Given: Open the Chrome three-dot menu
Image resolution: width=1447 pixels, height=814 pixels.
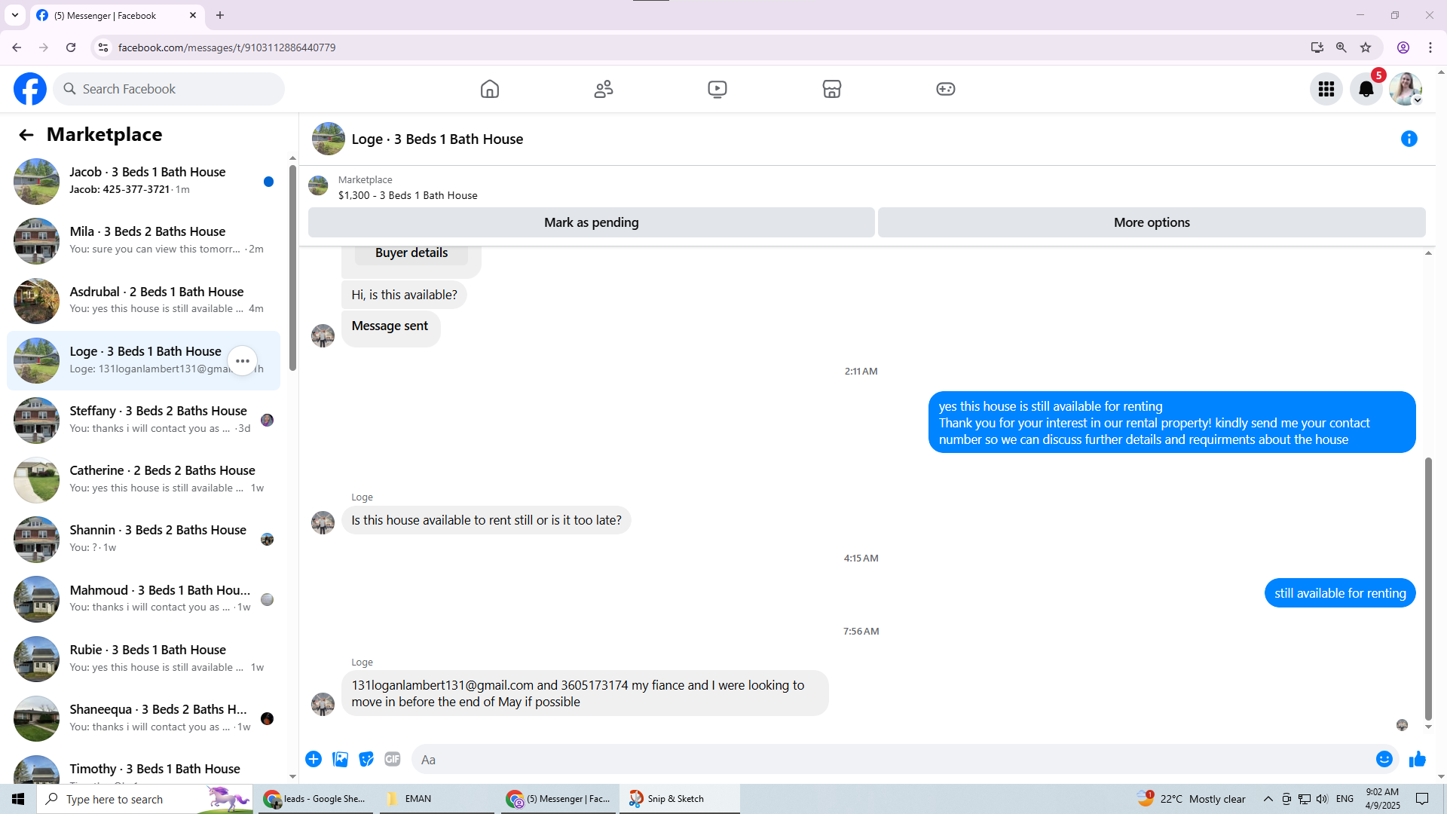Looking at the screenshot, I should point(1430,47).
